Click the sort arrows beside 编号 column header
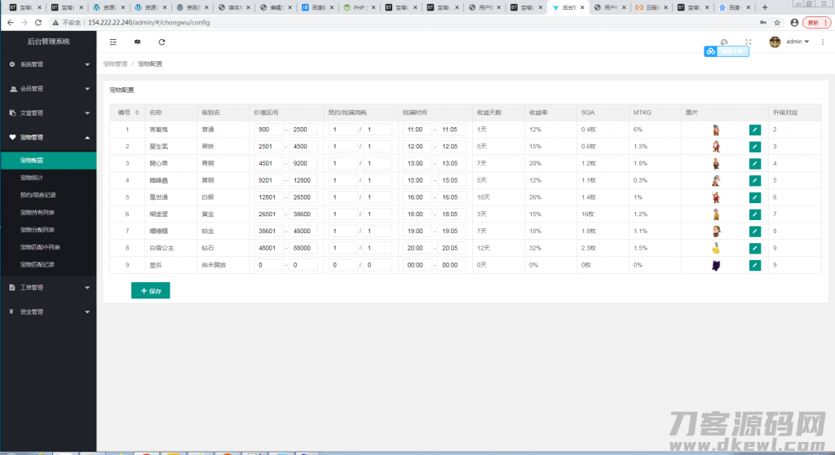Screen dimensions: 835x455 tap(137, 113)
